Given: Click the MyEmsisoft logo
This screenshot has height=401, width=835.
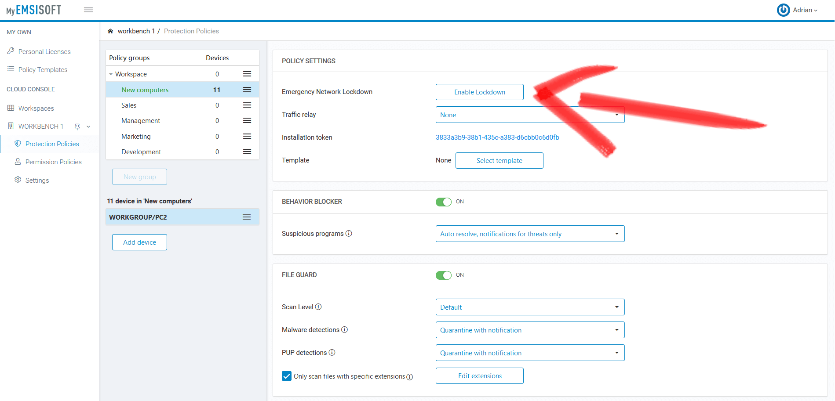Looking at the screenshot, I should pos(34,10).
